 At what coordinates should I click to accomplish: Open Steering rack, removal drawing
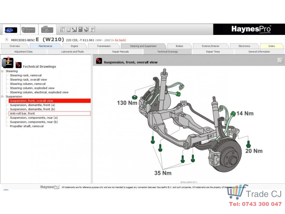click(x=26, y=75)
